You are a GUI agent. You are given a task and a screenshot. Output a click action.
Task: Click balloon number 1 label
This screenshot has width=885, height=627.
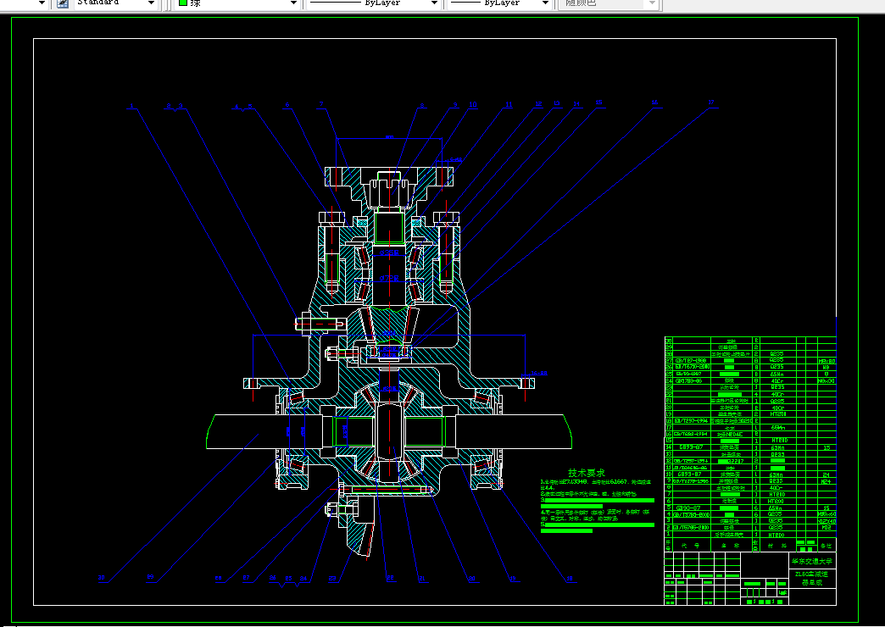131,106
